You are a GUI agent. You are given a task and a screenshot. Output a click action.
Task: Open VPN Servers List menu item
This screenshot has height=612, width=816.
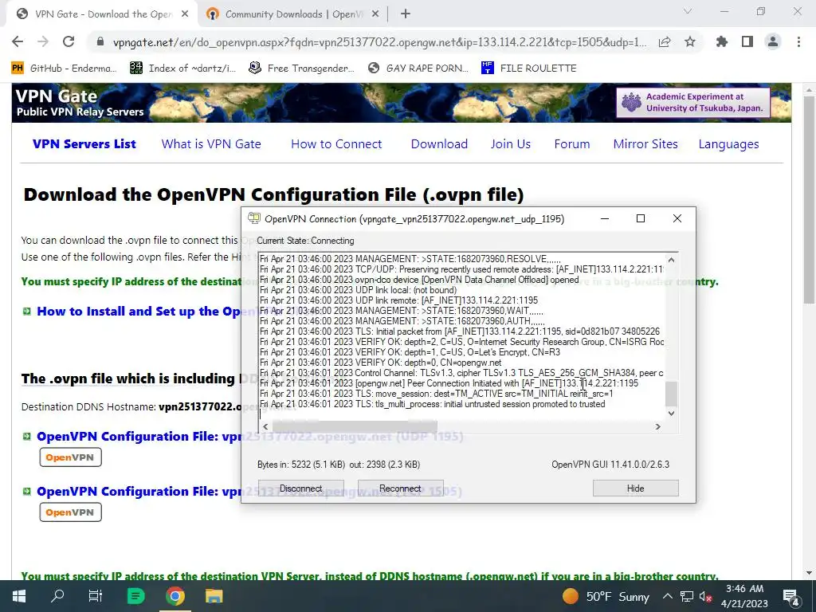click(84, 144)
